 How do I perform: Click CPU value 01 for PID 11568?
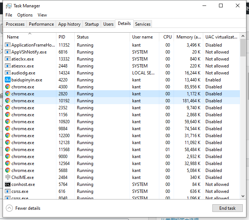click(168, 150)
